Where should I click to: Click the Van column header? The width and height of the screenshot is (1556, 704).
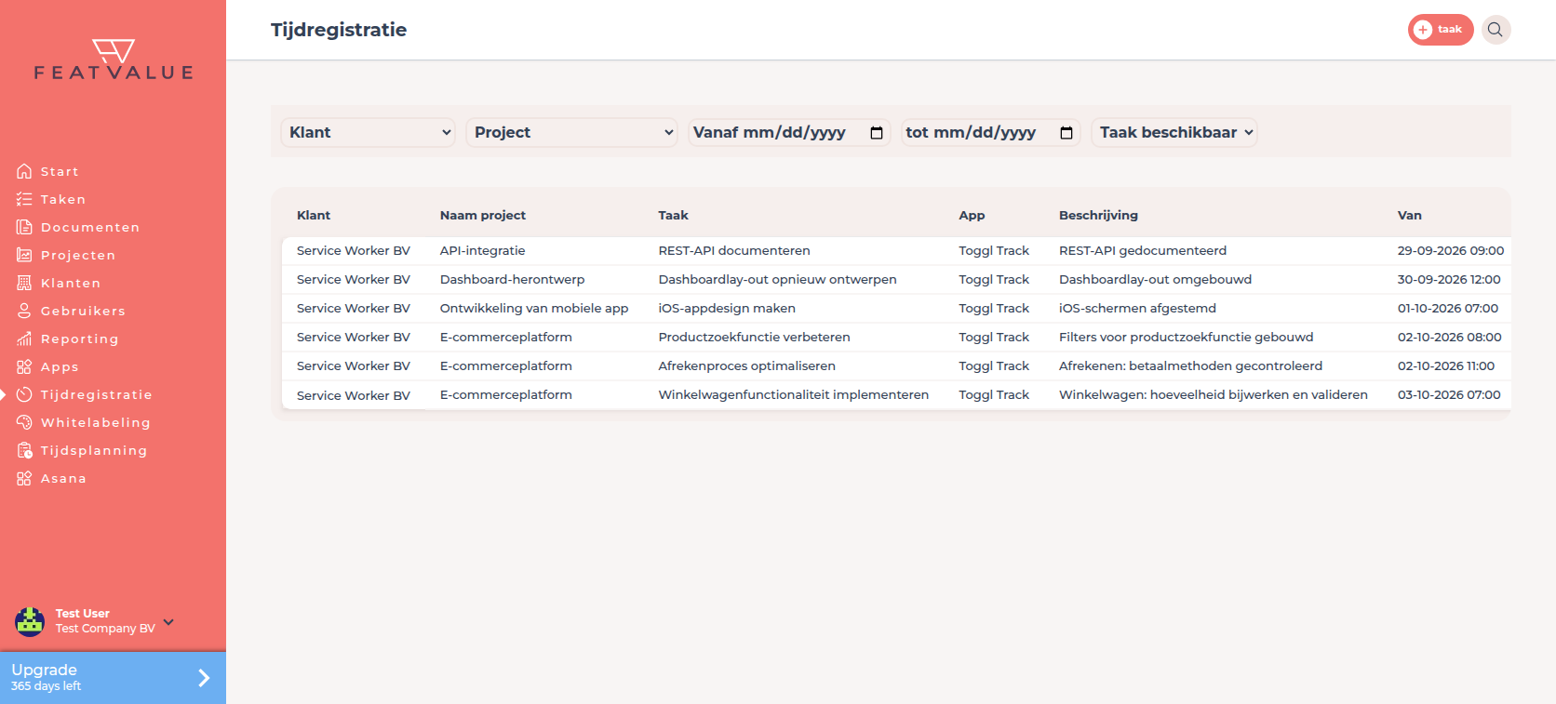pyautogui.click(x=1410, y=215)
